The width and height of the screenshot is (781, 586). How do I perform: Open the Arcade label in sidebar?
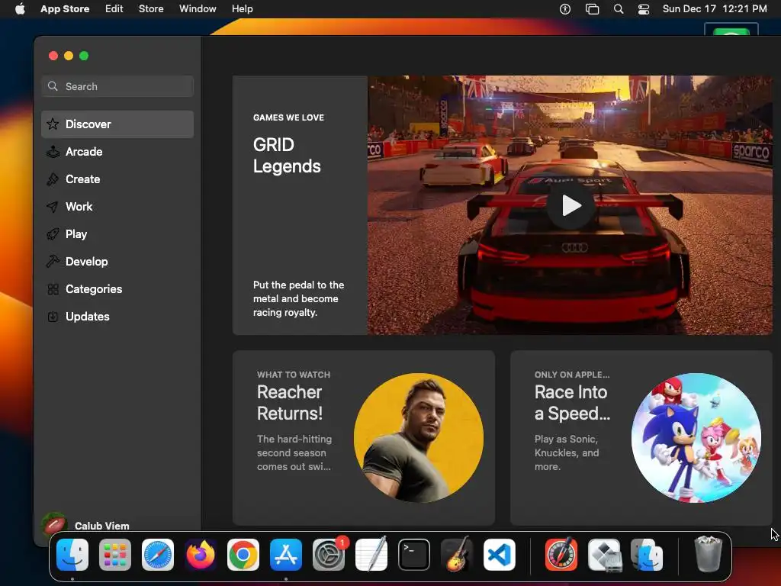point(84,152)
